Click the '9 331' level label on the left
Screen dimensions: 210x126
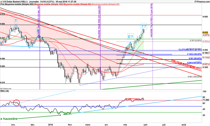tap(2, 38)
